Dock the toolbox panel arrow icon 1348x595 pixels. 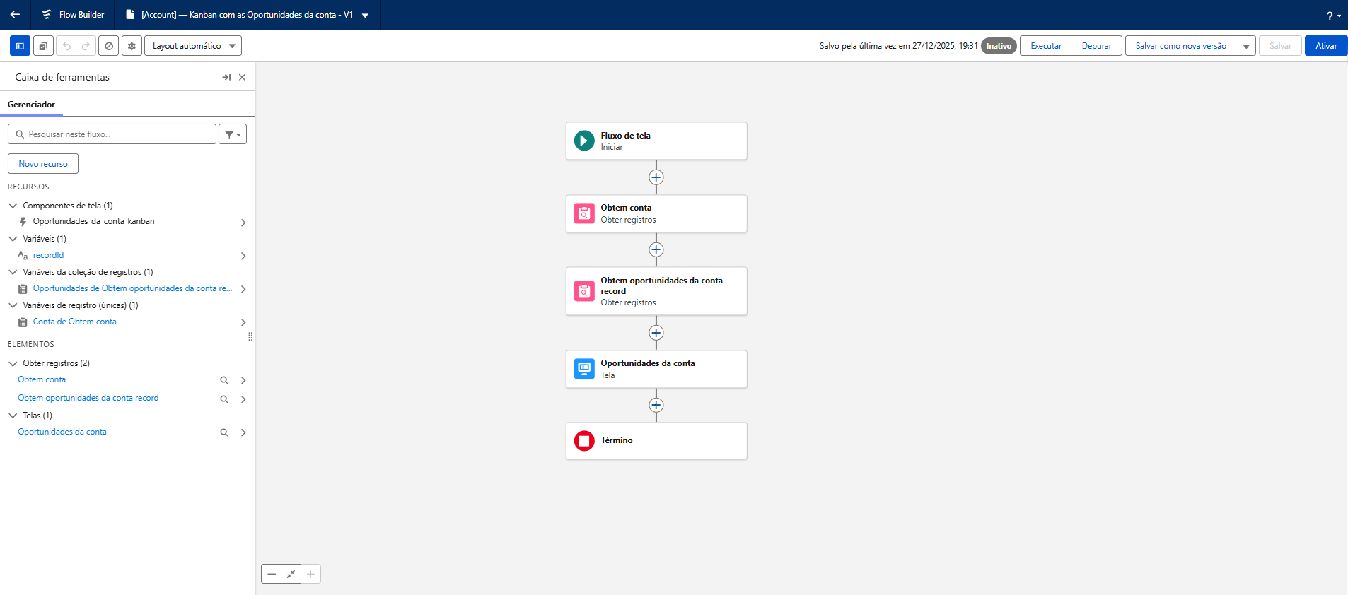(x=226, y=77)
